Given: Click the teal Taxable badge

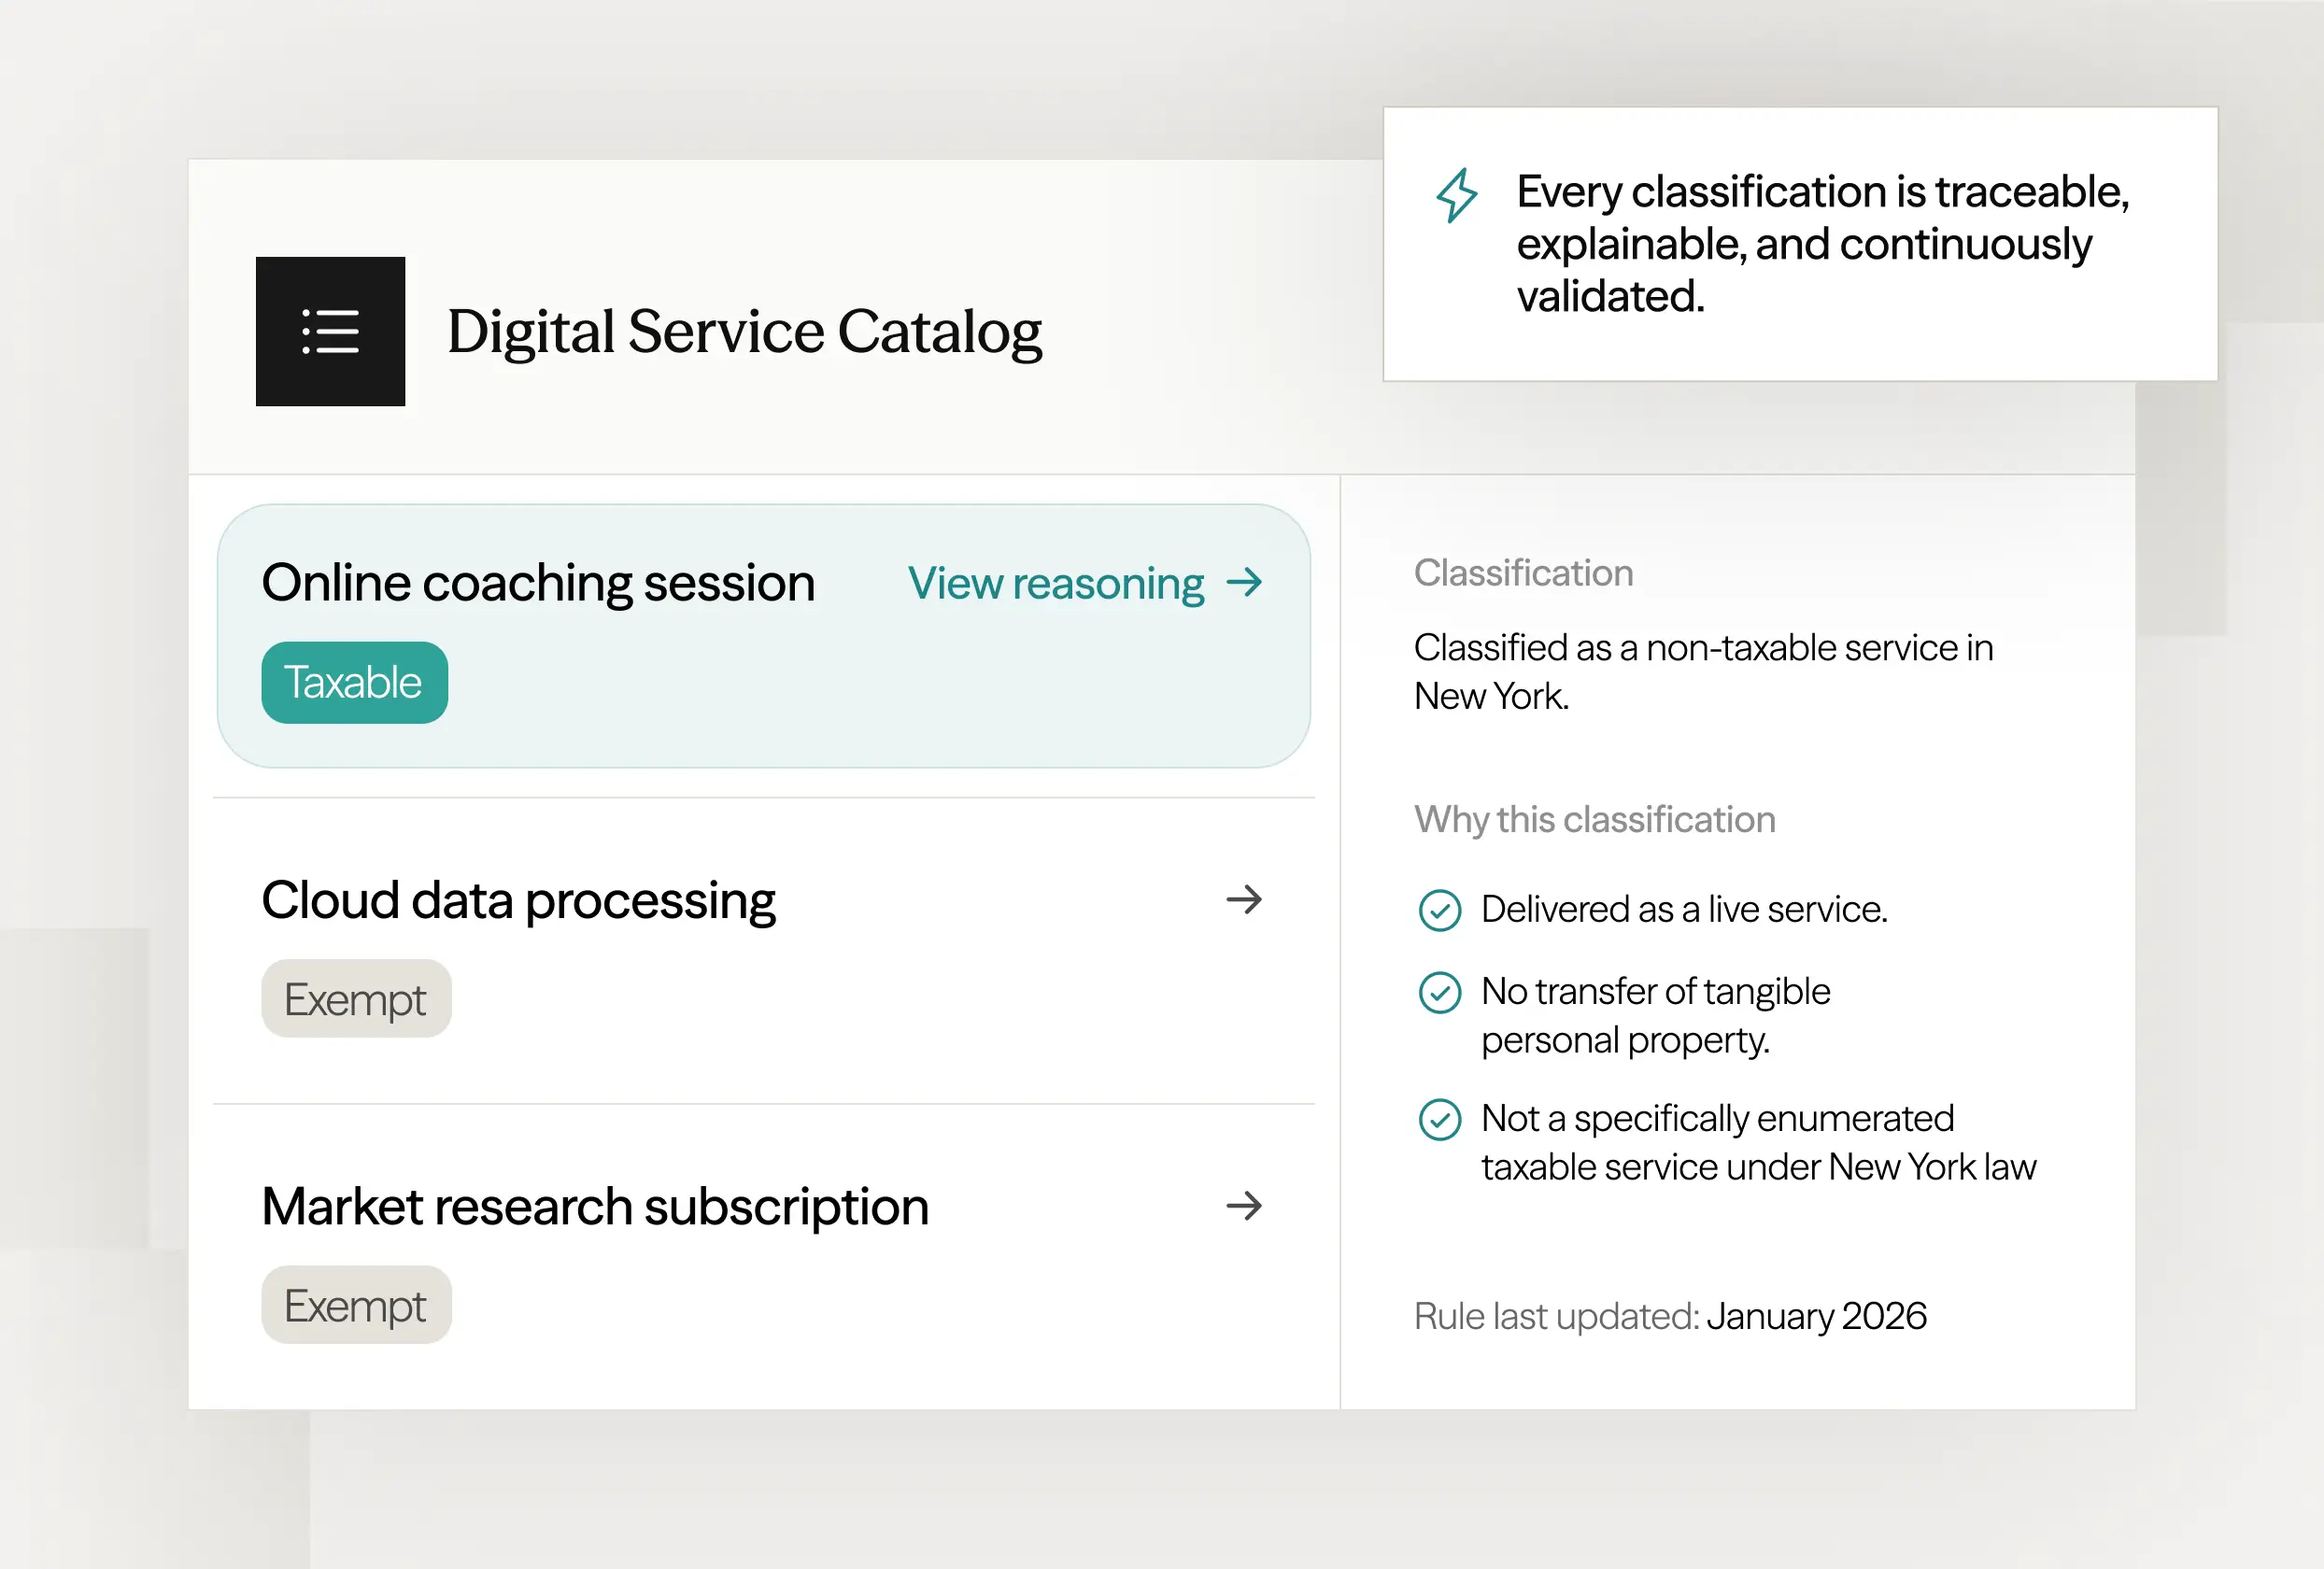Looking at the screenshot, I should [x=354, y=683].
